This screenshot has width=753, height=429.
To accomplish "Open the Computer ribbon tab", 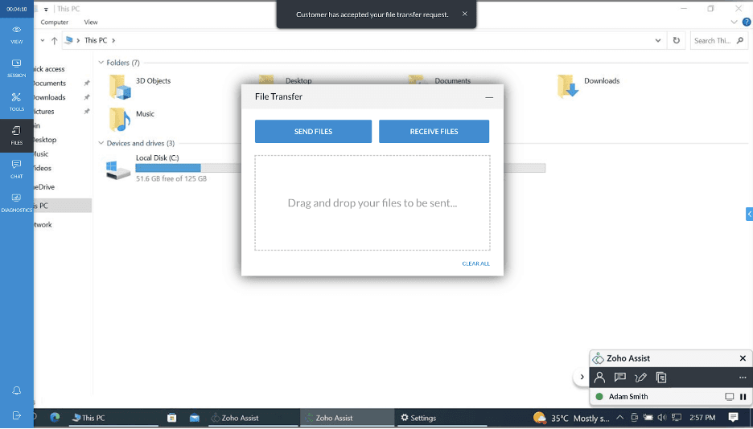I will (54, 22).
